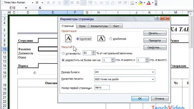Viewport: 194px width, 109px height.
Task: Switch to Колонтитулы tab
Action: coord(99,26)
